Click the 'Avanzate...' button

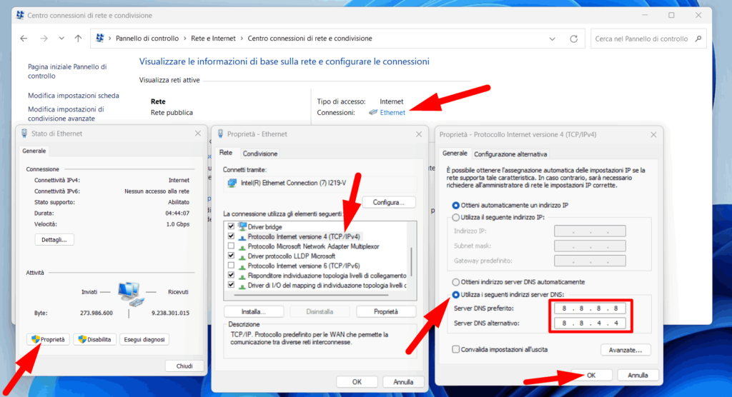point(625,350)
